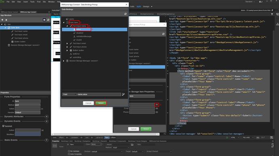Screen dimensions: 279x156
Task: Click Cancel button in Data Bindings Pickup
Action: (x=88, y=103)
